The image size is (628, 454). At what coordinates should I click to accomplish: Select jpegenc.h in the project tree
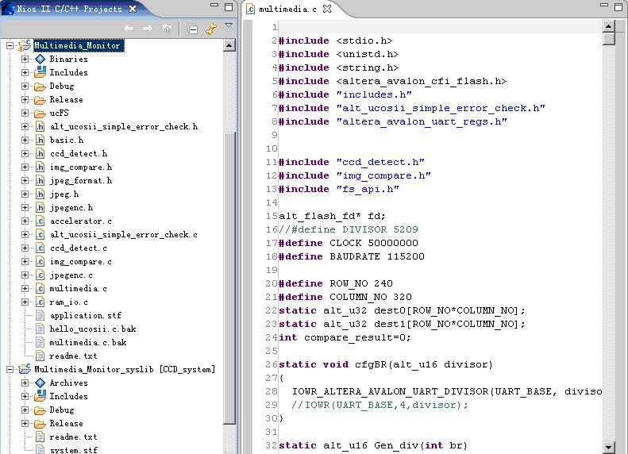(71, 208)
